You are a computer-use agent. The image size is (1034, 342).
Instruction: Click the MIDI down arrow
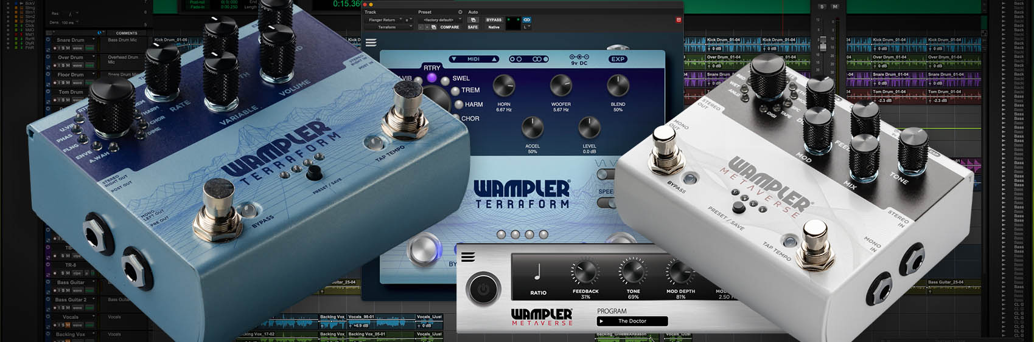click(454, 59)
